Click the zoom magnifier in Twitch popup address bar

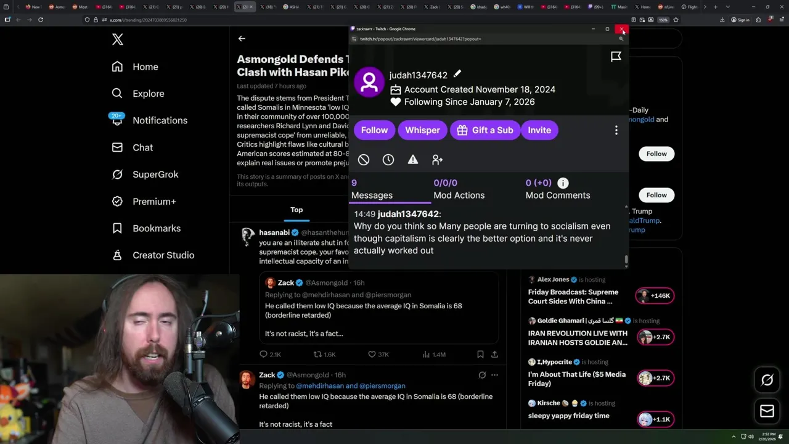621,39
